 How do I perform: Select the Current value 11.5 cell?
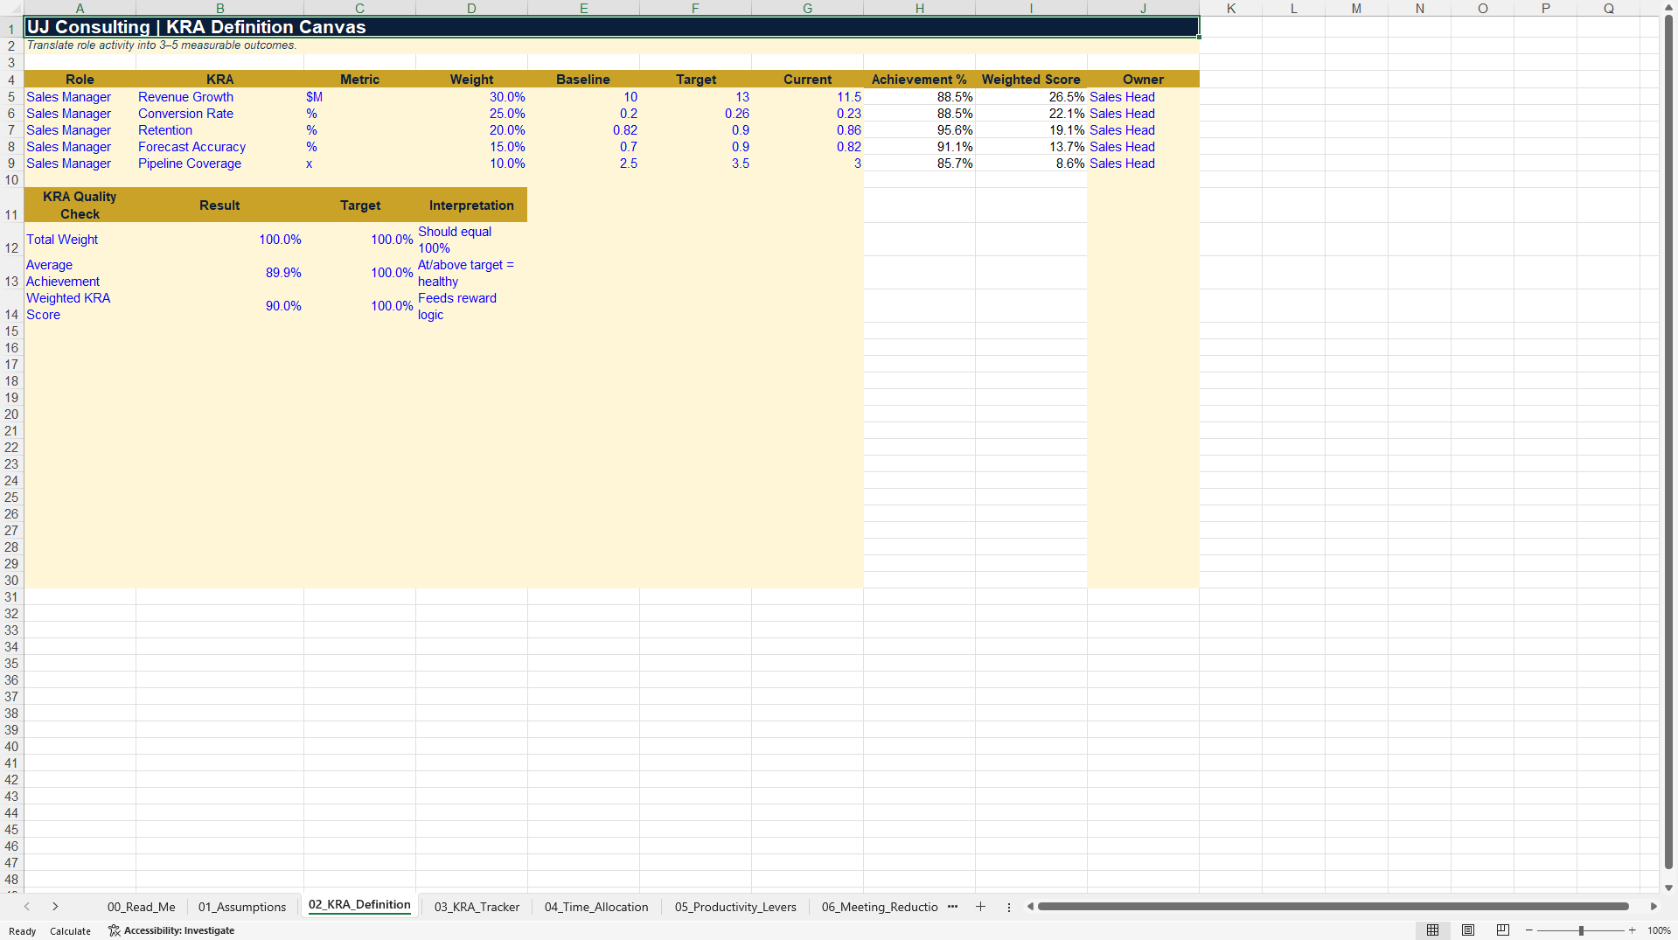tap(807, 97)
